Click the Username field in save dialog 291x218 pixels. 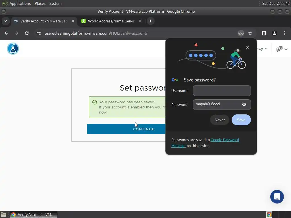(222, 91)
